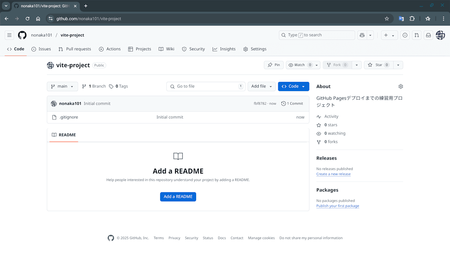Open the .gitignore file

69,117
